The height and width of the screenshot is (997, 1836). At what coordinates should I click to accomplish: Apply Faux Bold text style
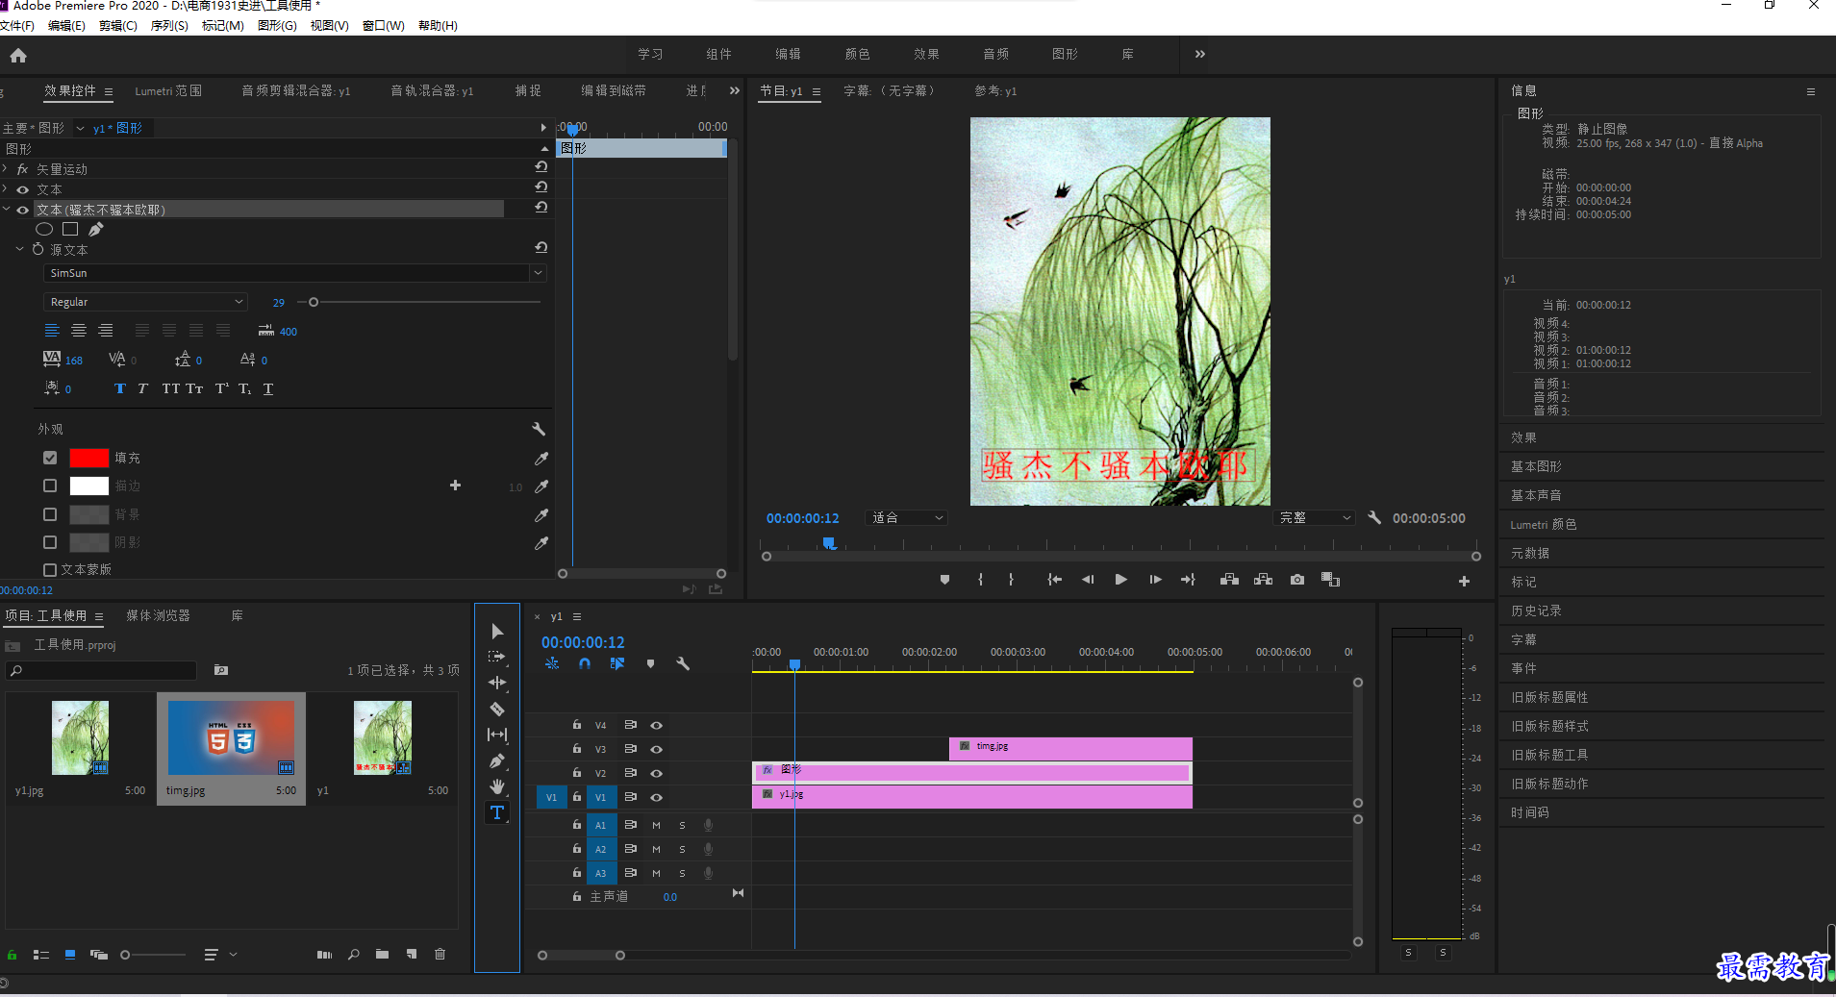120,388
